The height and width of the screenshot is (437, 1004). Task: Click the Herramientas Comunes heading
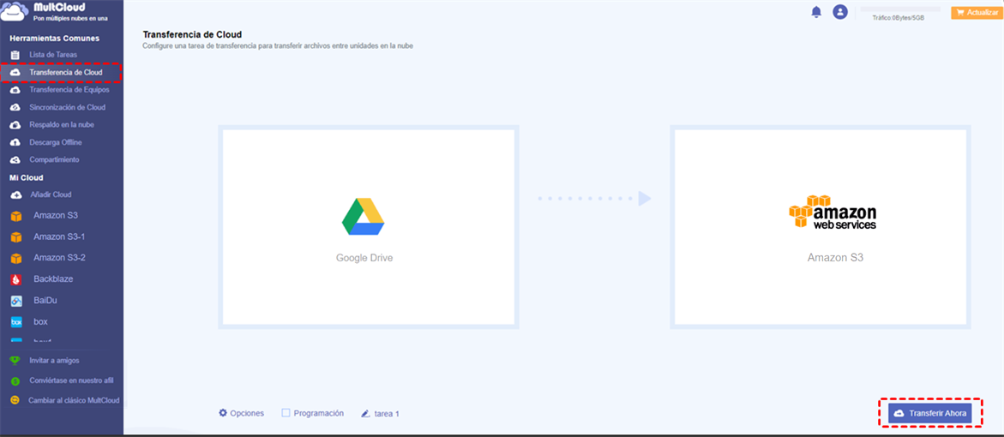[x=54, y=39]
